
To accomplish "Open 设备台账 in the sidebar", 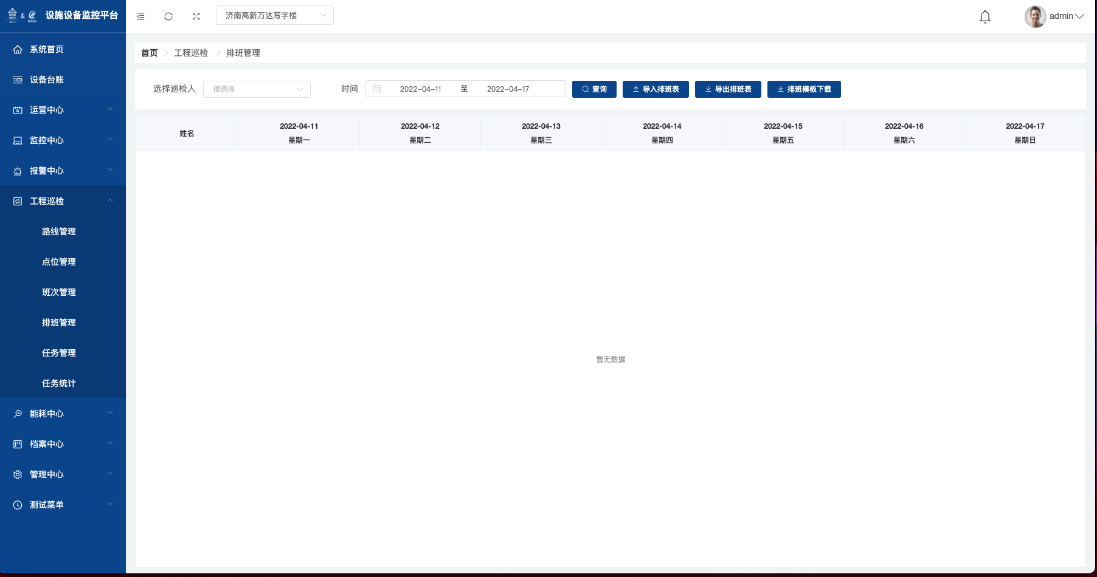I will 47,80.
